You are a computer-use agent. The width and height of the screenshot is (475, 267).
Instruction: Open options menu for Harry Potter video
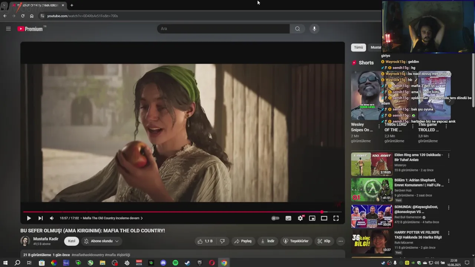[449, 233]
